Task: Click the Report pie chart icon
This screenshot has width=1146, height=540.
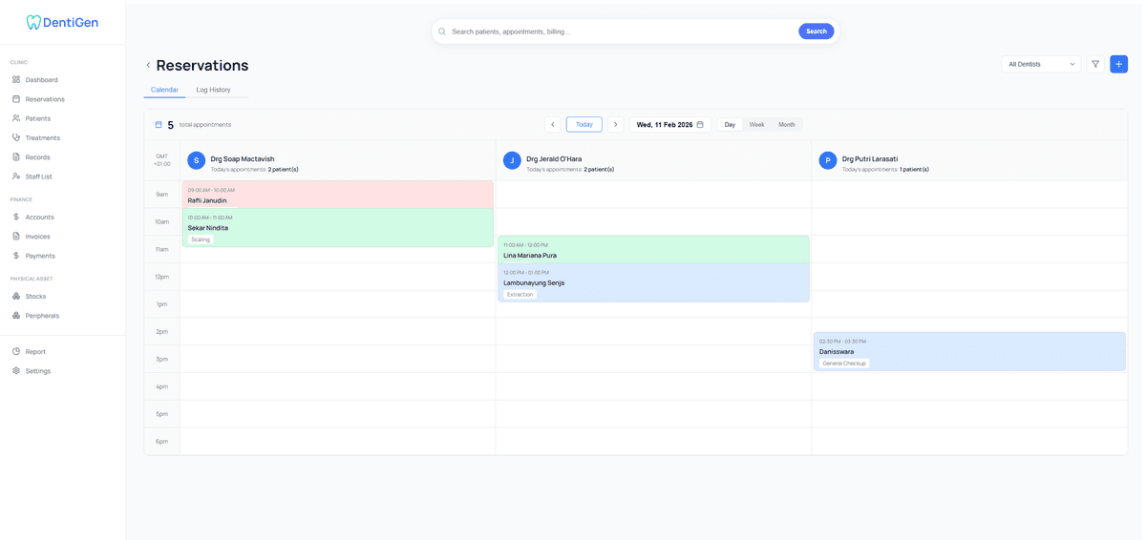Action: 16,351
